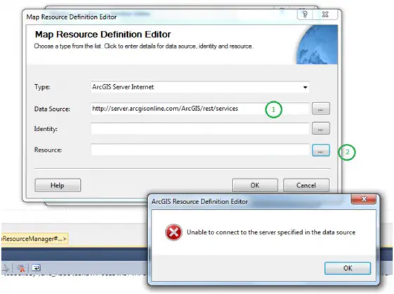Click the red X toolbar icon in background window
Screen dimensions: 394x294
point(21,268)
